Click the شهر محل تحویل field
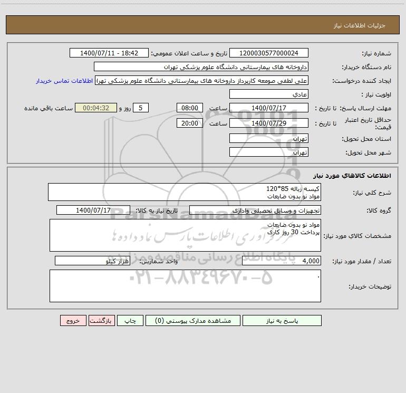 (x=269, y=152)
